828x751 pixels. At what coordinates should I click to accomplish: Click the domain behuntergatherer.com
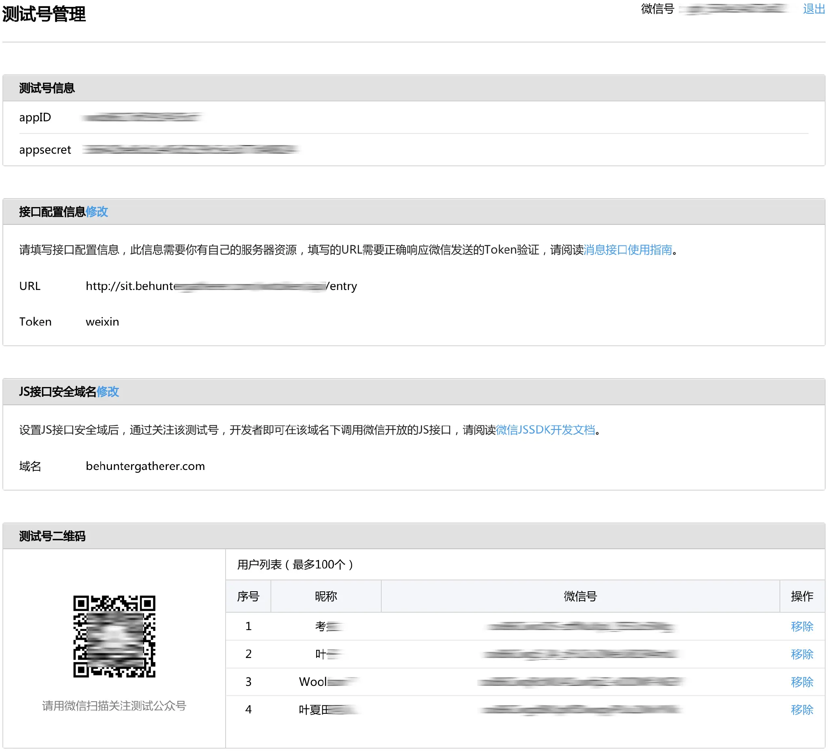point(146,466)
